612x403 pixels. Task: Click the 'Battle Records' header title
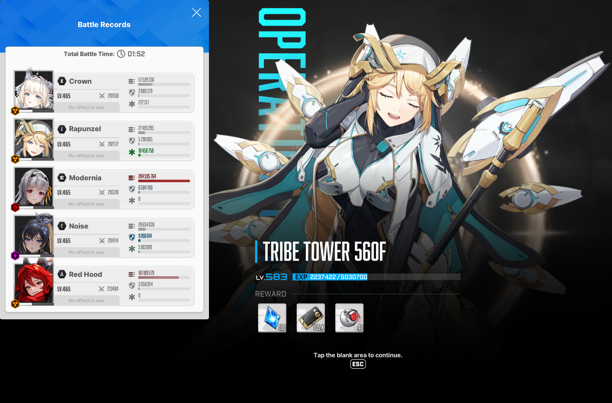(104, 25)
